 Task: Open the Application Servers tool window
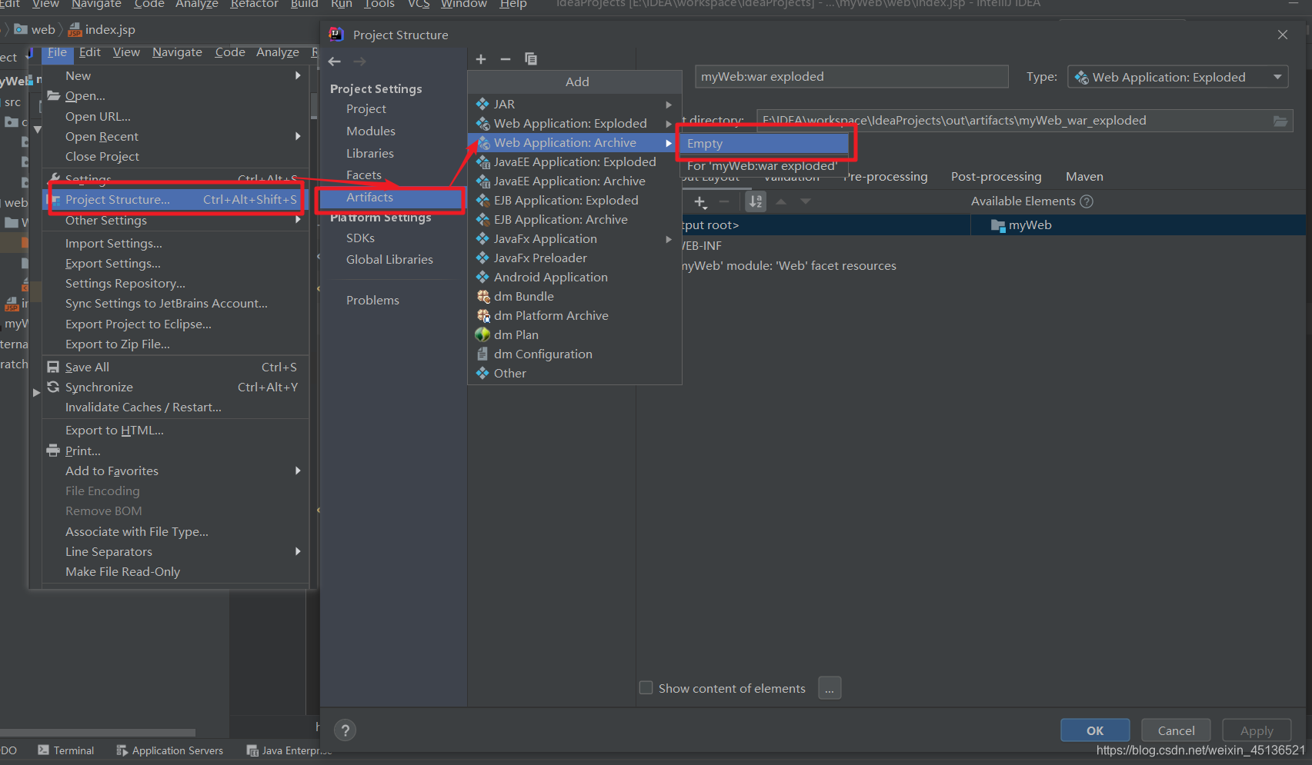tap(169, 750)
